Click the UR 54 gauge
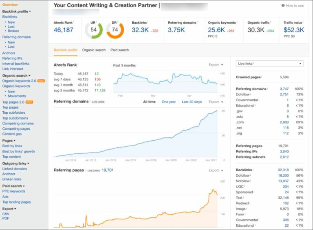The height and width of the screenshot is (230, 313). click(x=94, y=30)
